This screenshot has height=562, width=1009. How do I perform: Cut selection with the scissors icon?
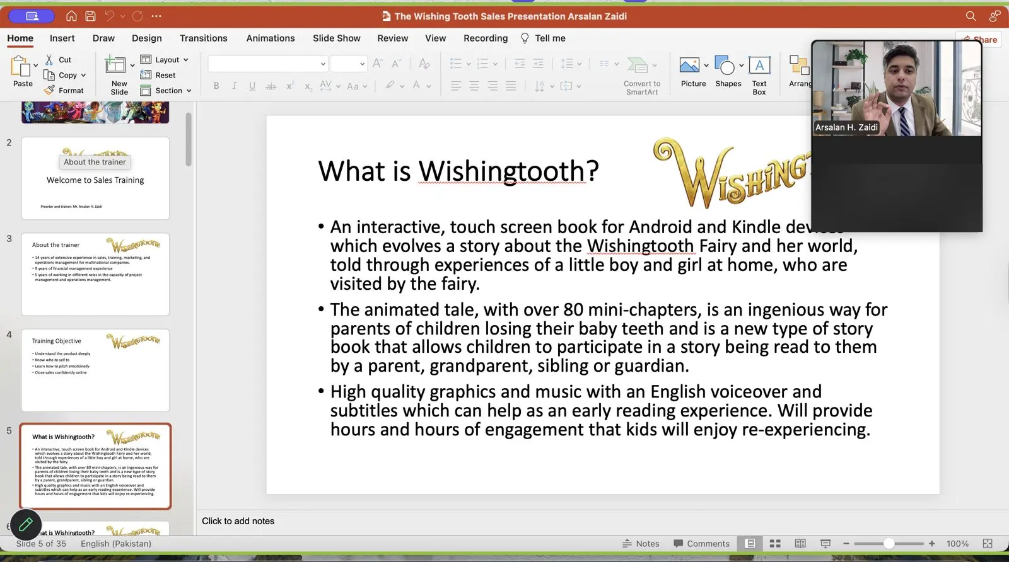click(49, 60)
